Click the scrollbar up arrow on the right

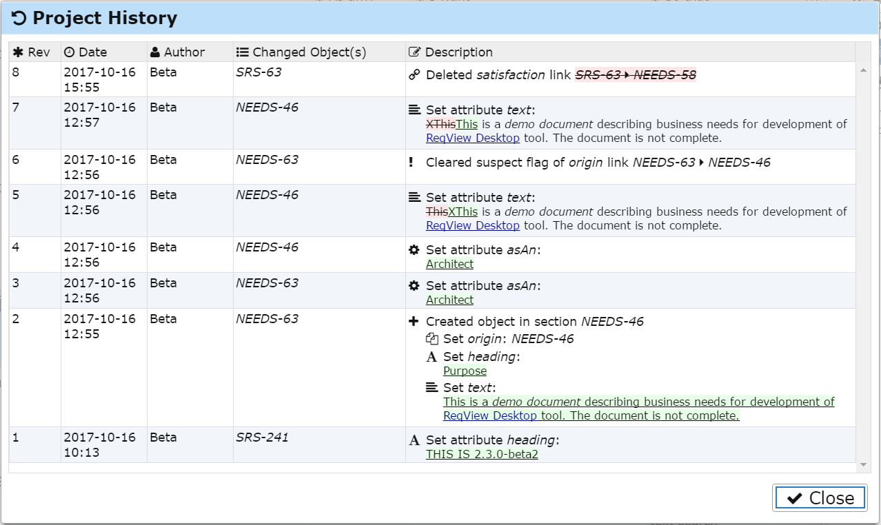coord(863,68)
